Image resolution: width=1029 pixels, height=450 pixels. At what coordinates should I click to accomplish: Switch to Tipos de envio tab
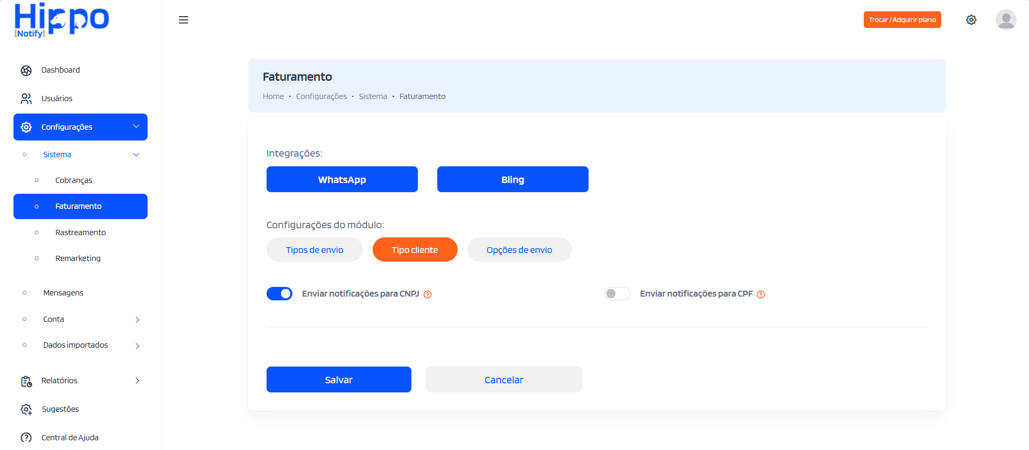click(314, 250)
